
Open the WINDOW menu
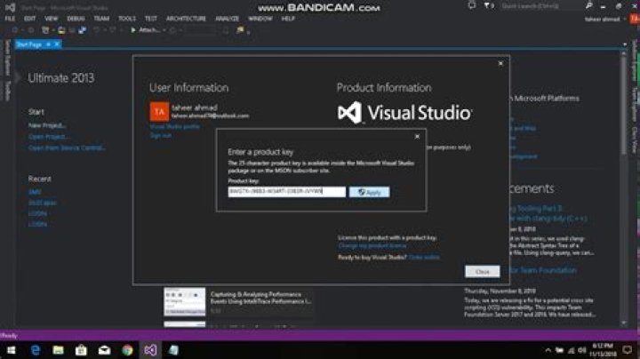point(260,19)
